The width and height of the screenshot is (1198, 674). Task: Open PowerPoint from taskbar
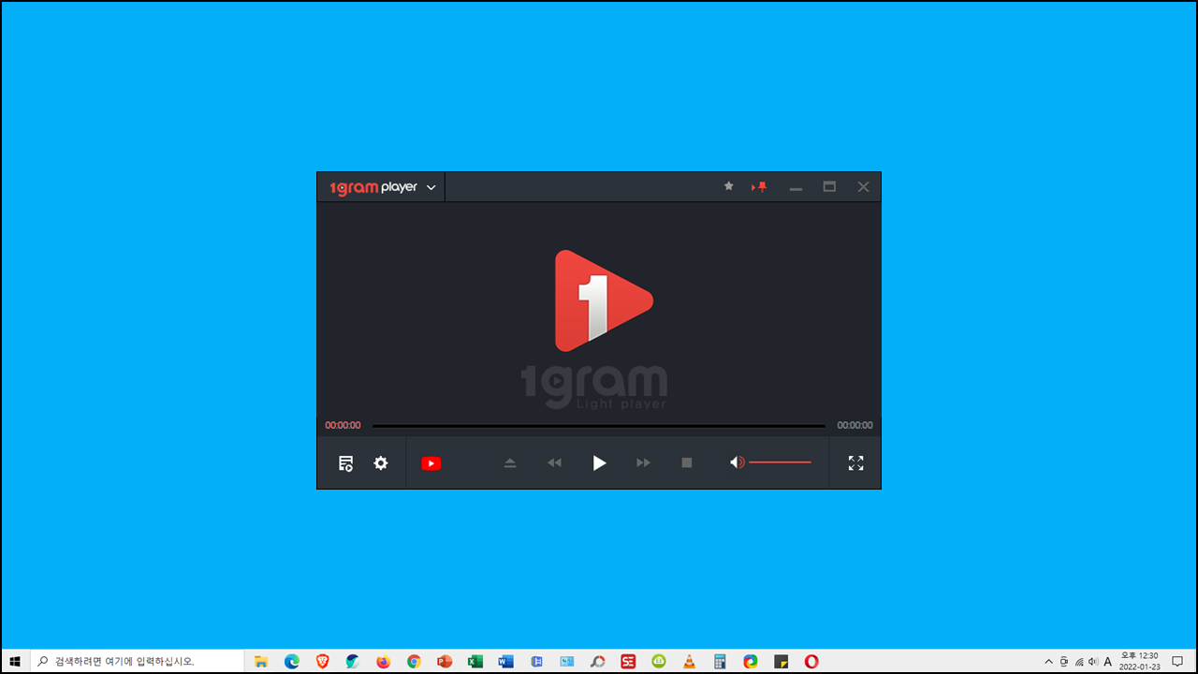pos(445,661)
